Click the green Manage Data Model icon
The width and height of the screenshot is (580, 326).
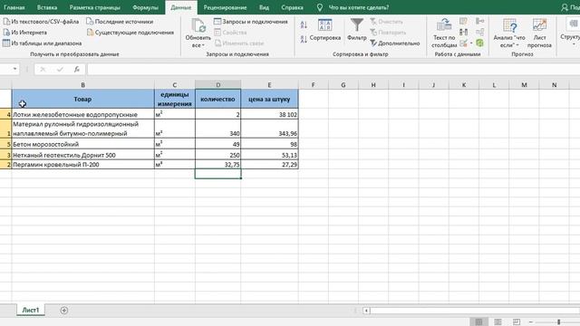479,43
